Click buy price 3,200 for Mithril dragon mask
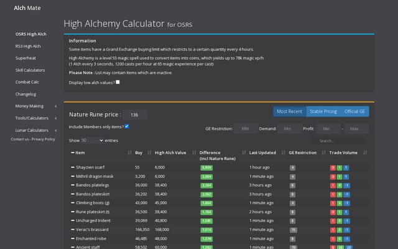398x249 pixels. point(140,176)
